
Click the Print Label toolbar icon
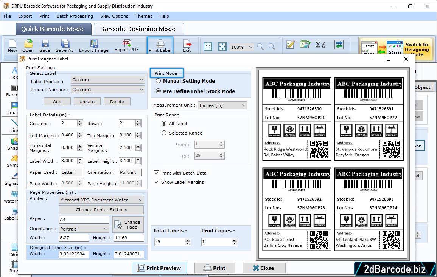(160, 45)
